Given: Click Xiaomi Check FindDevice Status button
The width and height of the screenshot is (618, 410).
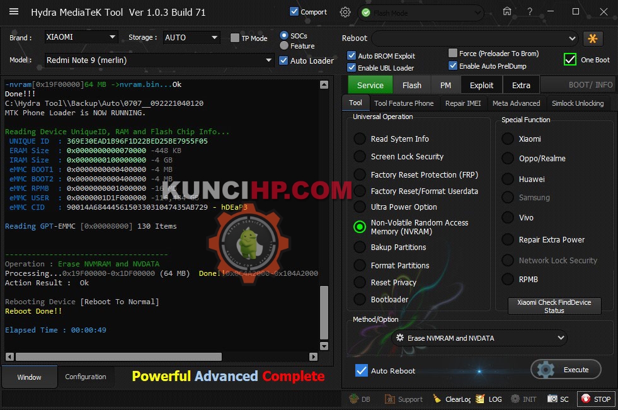Looking at the screenshot, I should (x=554, y=306).
